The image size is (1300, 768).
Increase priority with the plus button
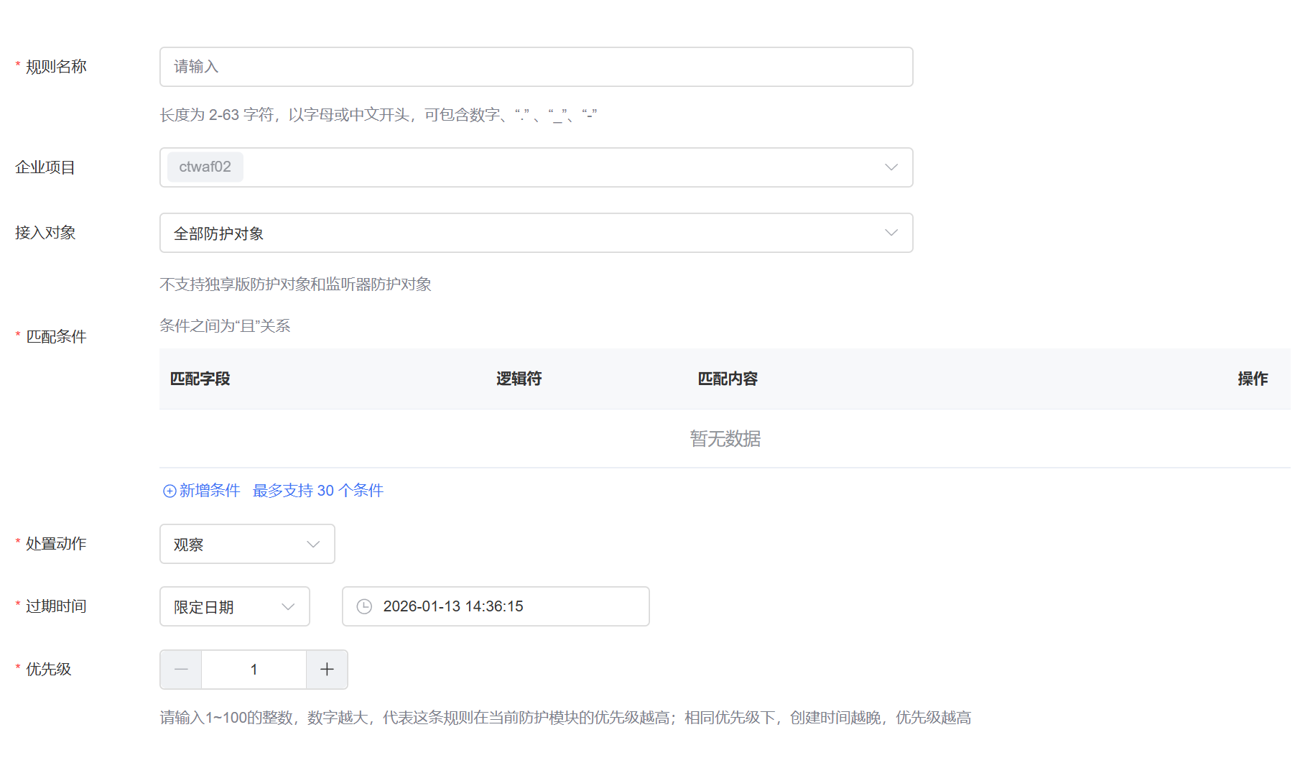pyautogui.click(x=327, y=670)
